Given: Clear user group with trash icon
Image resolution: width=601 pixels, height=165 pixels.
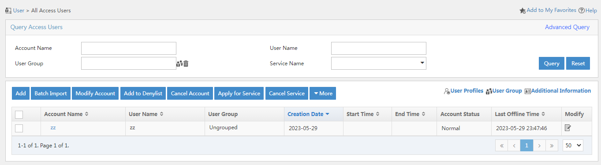Looking at the screenshot, I should (x=186, y=64).
